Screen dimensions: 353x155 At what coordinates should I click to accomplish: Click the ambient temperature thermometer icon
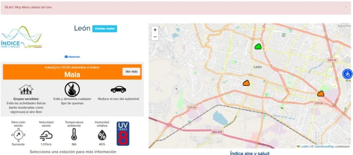74,134
